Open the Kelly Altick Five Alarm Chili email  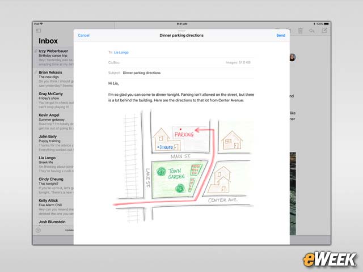(x=54, y=207)
